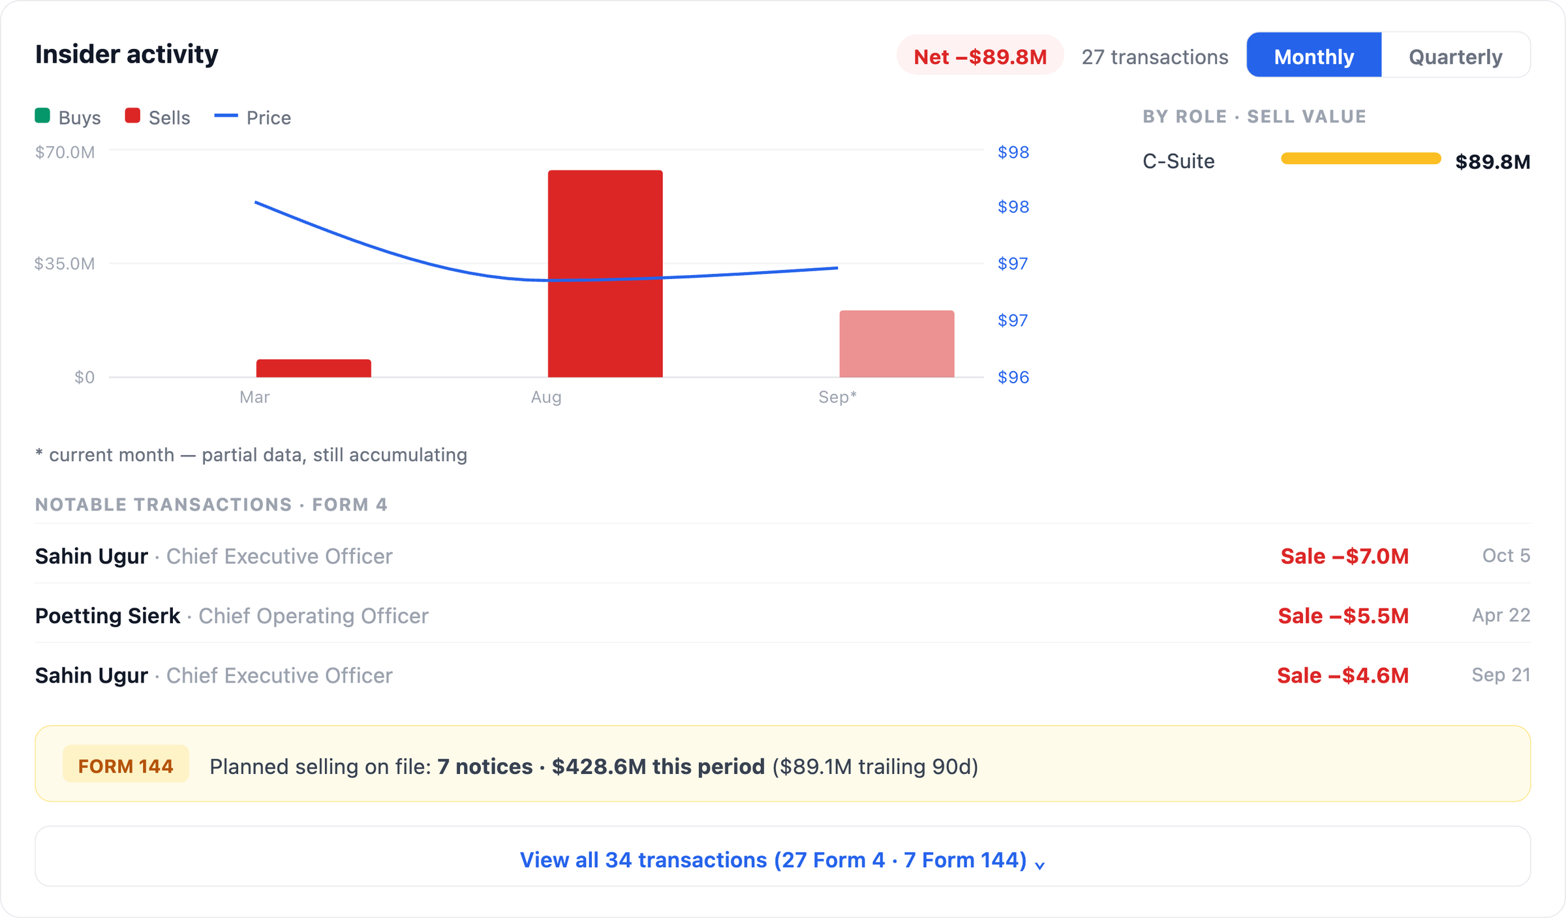Click the Mar axis label

pyautogui.click(x=254, y=397)
